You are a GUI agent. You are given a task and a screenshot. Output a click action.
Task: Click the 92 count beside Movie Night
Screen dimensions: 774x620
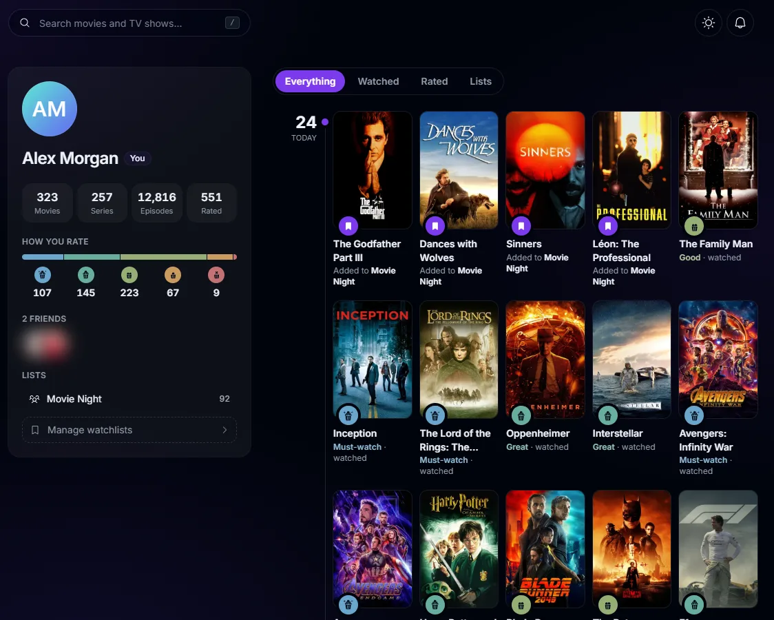tap(224, 399)
